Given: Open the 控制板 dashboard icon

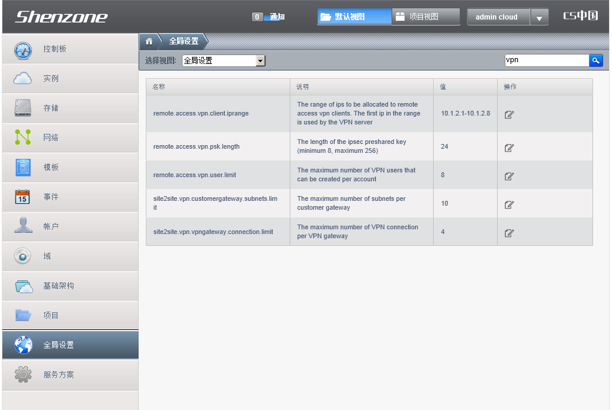Looking at the screenshot, I should (x=23, y=50).
